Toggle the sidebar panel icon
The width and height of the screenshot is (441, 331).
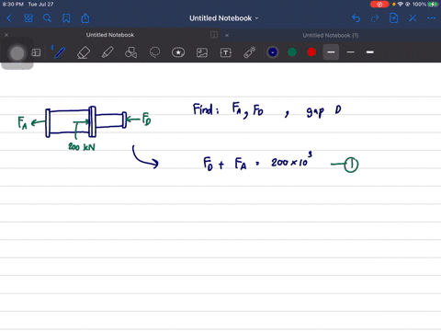(36, 52)
